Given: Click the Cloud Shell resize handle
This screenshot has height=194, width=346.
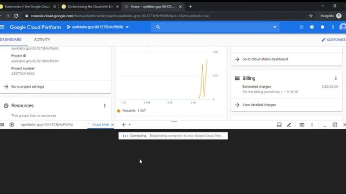Looking at the screenshot, I should tap(174, 121).
